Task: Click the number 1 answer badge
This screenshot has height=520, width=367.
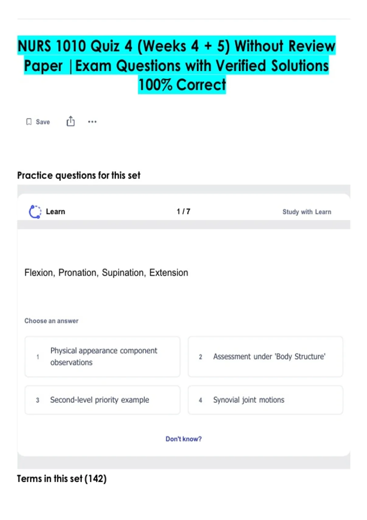Action: point(38,357)
